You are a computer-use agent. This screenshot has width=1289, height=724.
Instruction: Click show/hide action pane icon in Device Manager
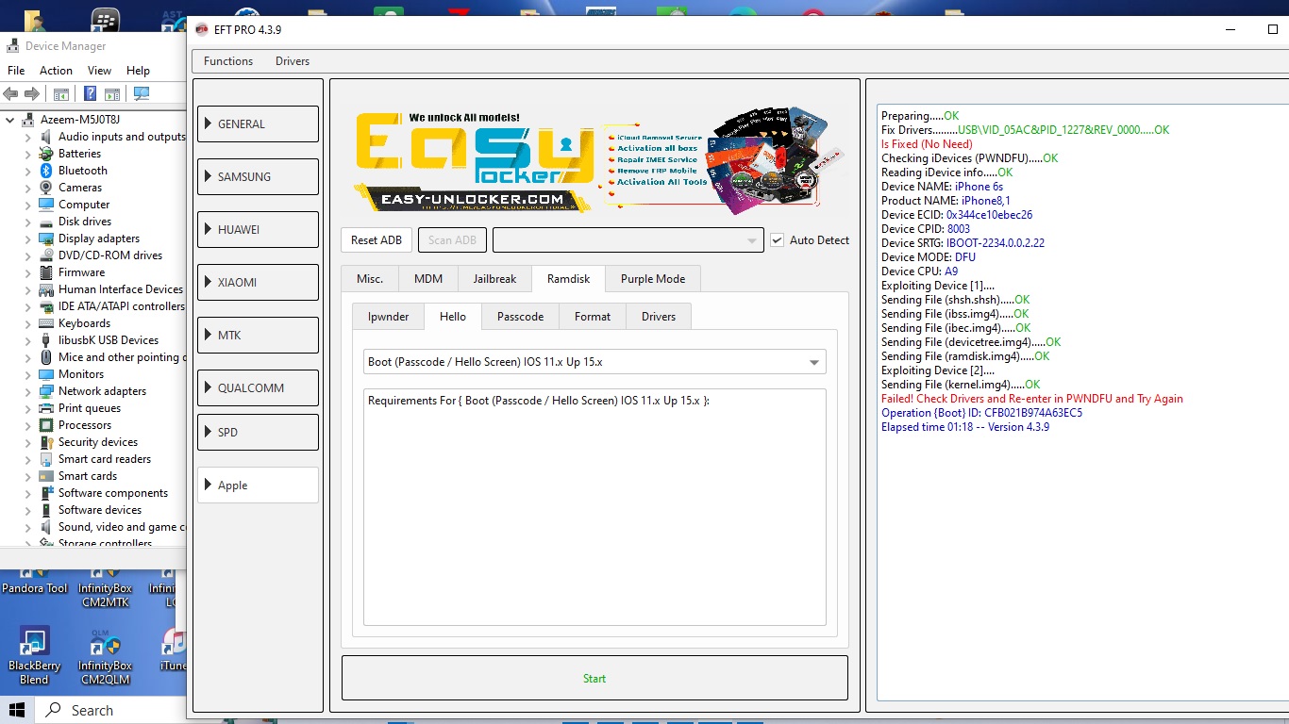tap(112, 93)
